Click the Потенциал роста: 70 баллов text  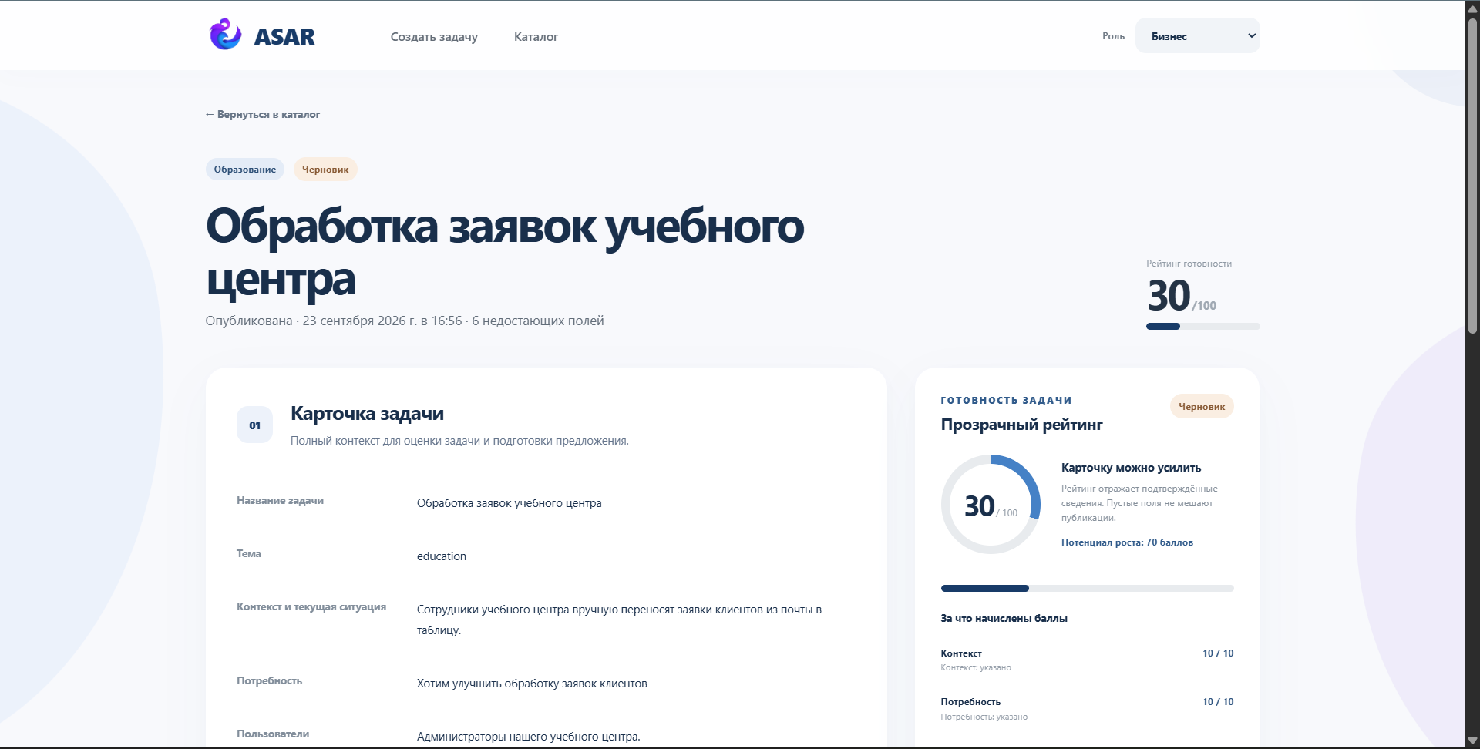[x=1127, y=542]
